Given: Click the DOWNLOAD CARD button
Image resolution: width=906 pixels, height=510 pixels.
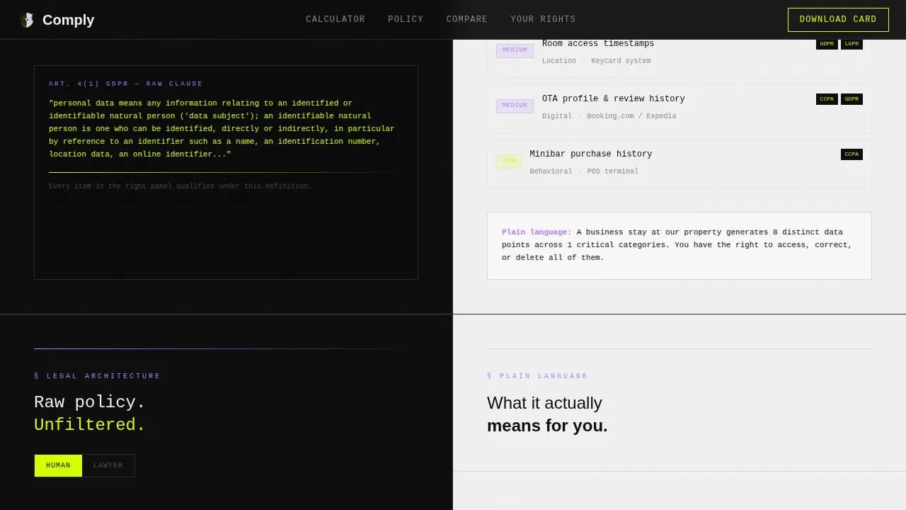Looking at the screenshot, I should click(838, 19).
